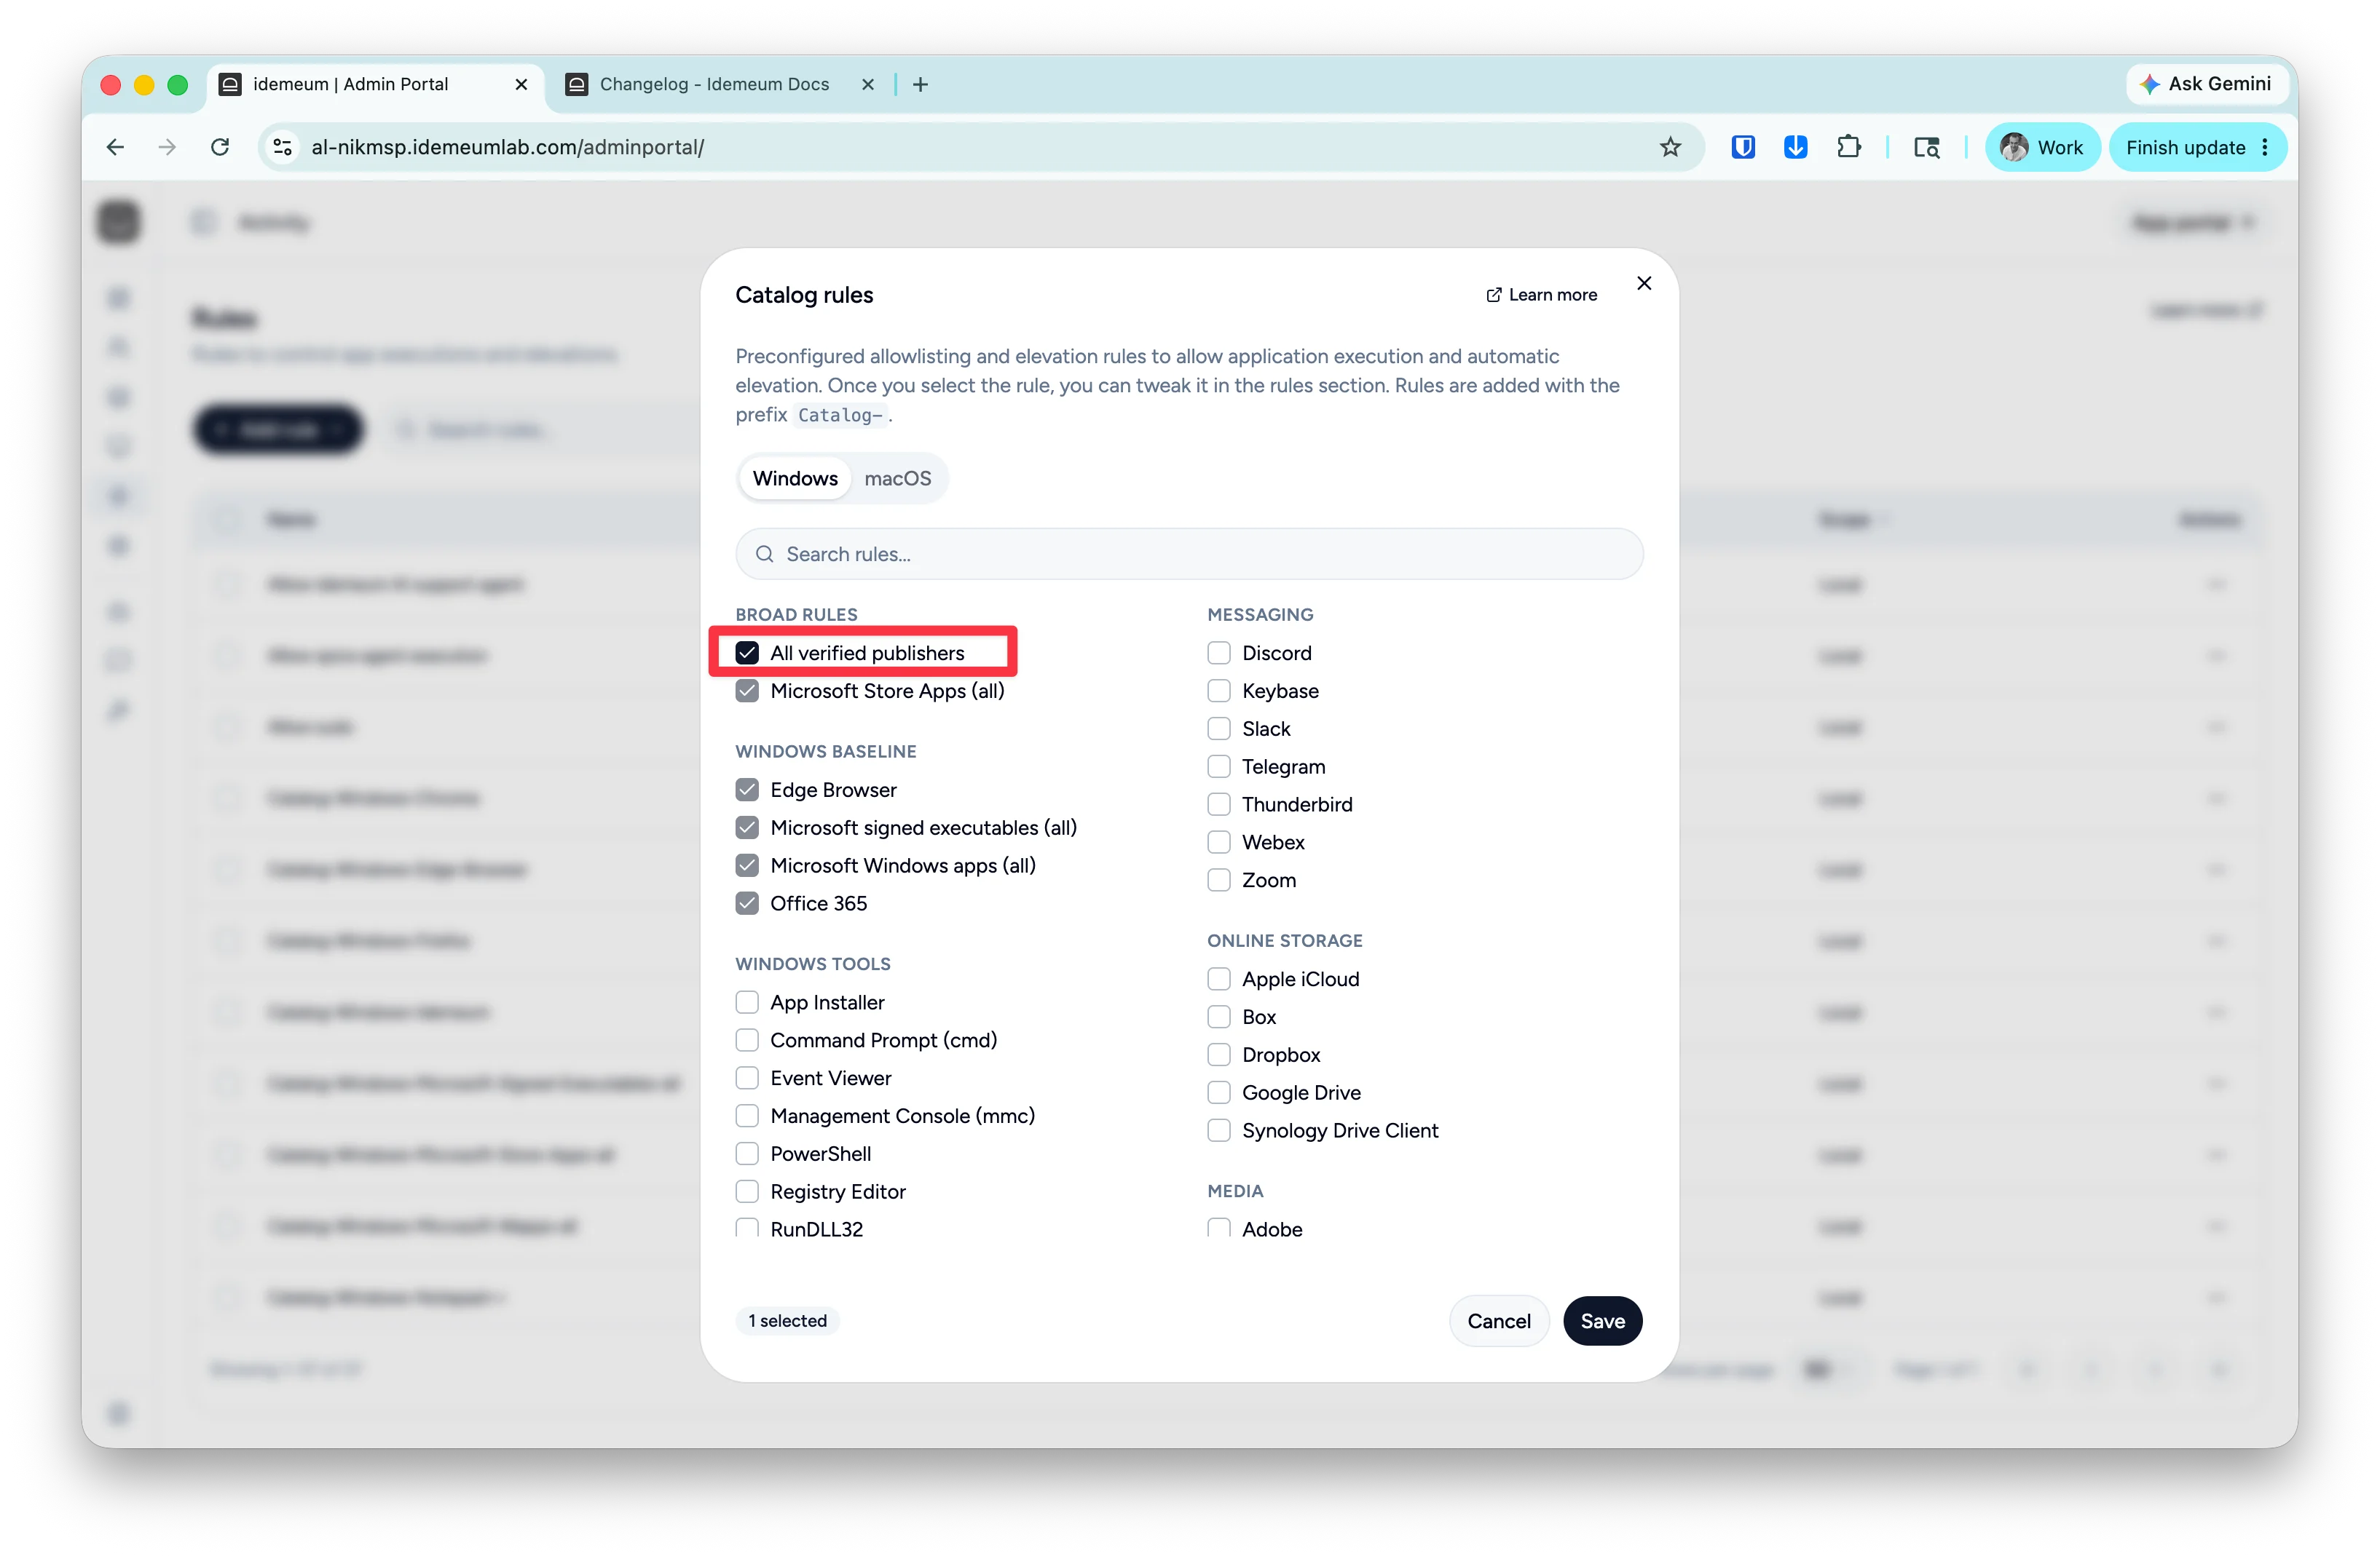Open site information icon in address bar

point(283,147)
